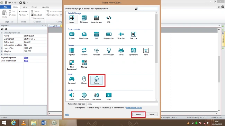Pick the Mouse input plugin
Image resolution: width=225 pixels, height=126 pixels.
pyautogui.click(x=84, y=80)
